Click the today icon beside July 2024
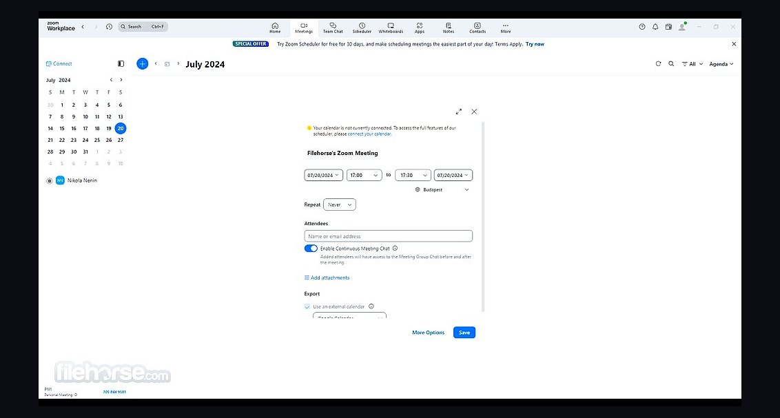The image size is (780, 418). (167, 64)
